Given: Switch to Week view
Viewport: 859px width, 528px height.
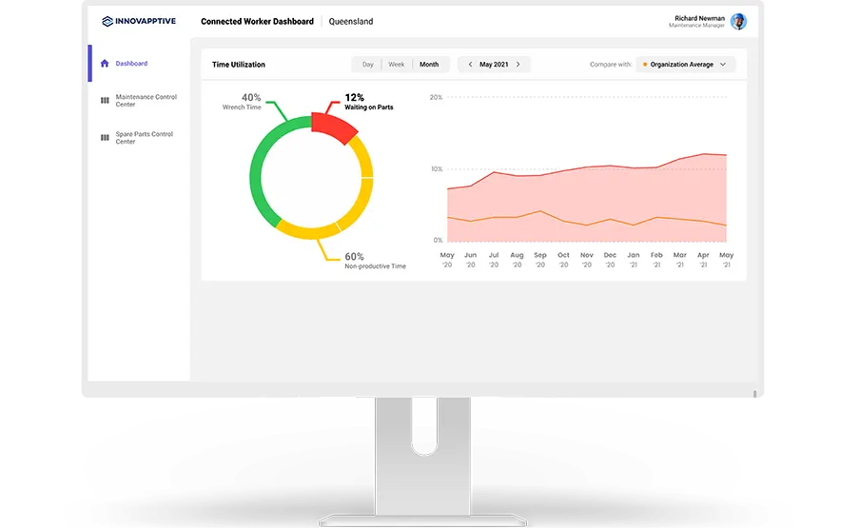Looking at the screenshot, I should pyautogui.click(x=396, y=65).
